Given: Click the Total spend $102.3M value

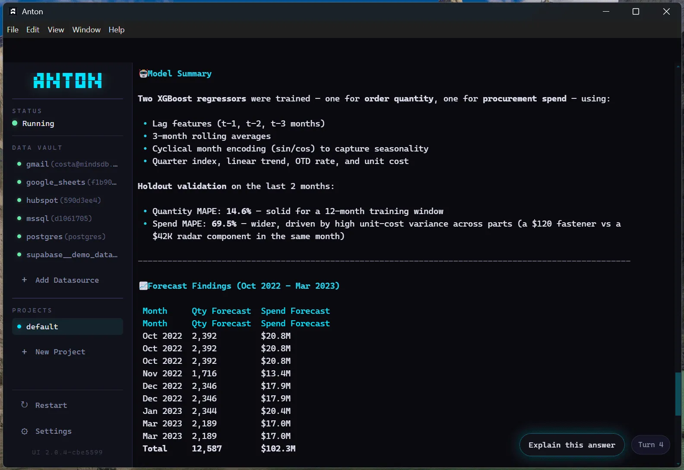Looking at the screenshot, I should tap(278, 448).
